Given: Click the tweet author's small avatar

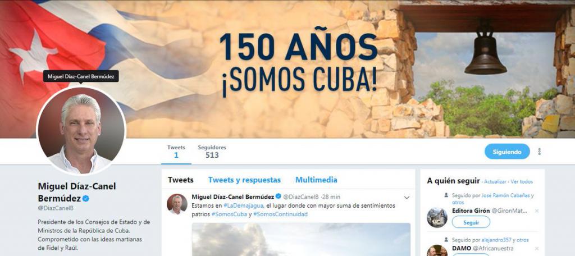Looking at the screenshot, I should pyautogui.click(x=177, y=204).
